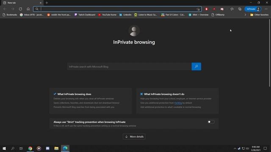
Task: Open the taskbar clock and date
Action: pos(256,149)
